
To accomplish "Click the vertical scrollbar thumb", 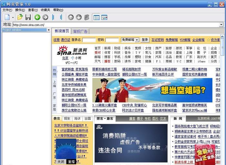I will 222,47.
